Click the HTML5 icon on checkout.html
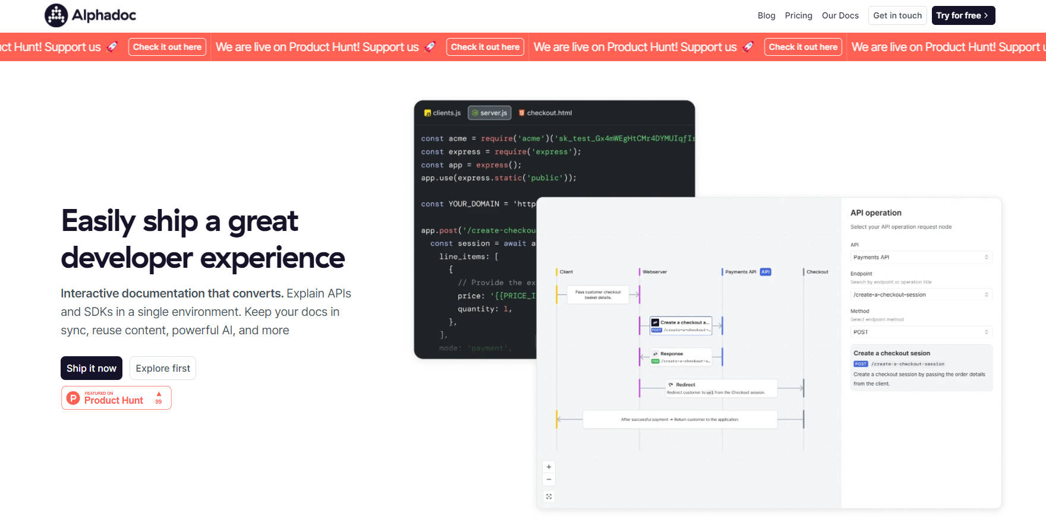This screenshot has height=529, width=1046. pos(522,113)
